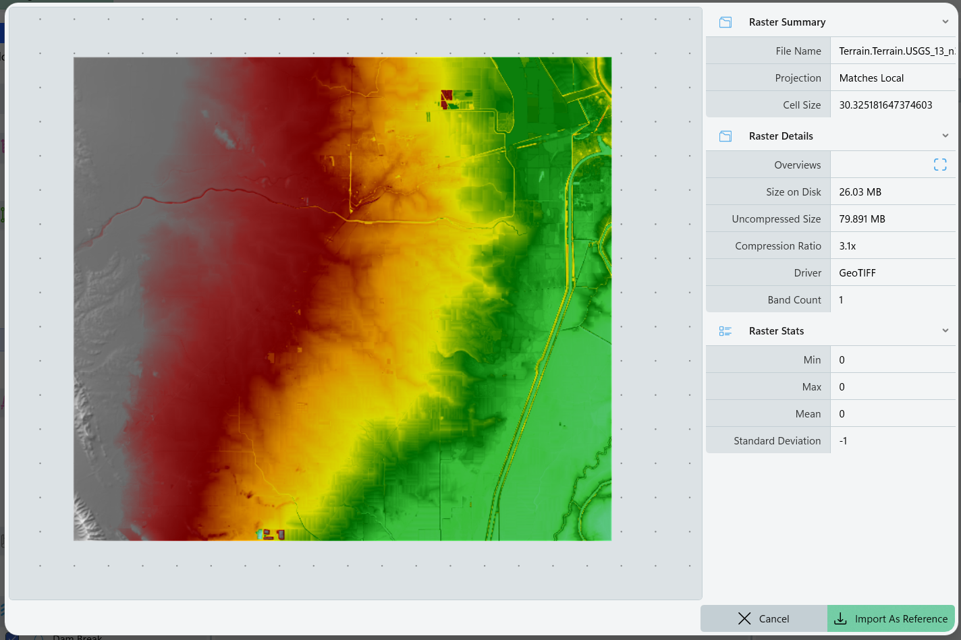Image resolution: width=961 pixels, height=640 pixels.
Task: Click the Size on Disk value
Action: click(x=860, y=192)
